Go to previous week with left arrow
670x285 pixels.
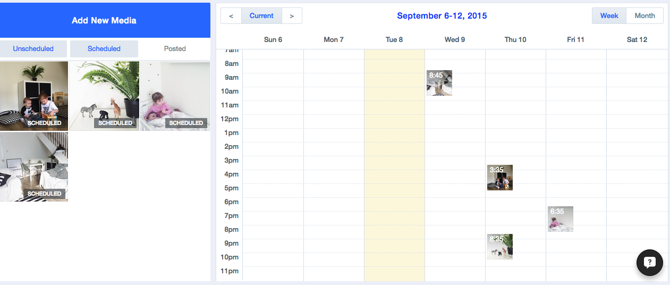(x=231, y=16)
